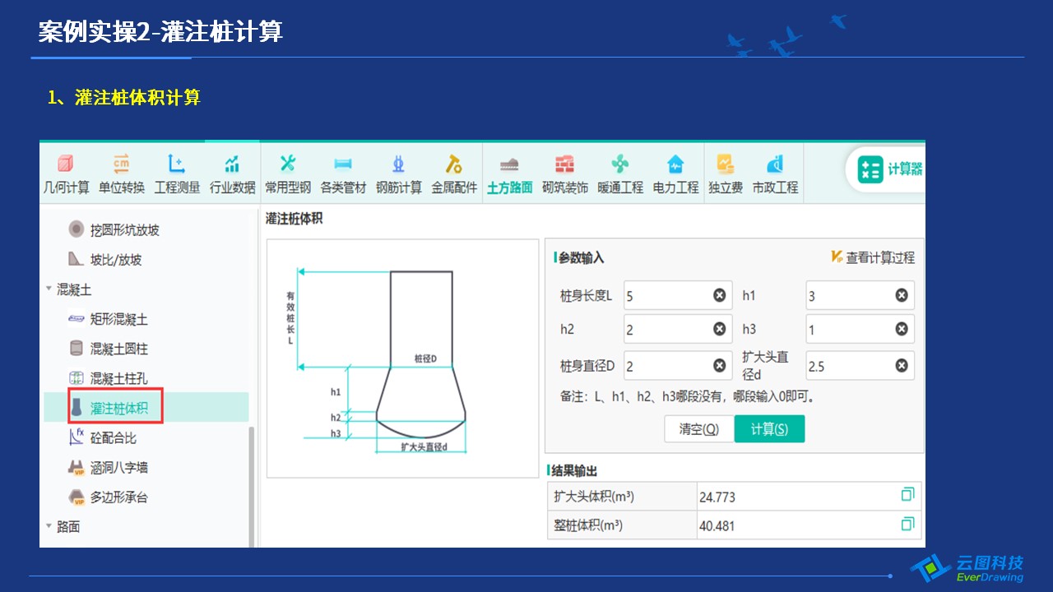
Task: Expand the 路面 category
Action: (x=49, y=526)
